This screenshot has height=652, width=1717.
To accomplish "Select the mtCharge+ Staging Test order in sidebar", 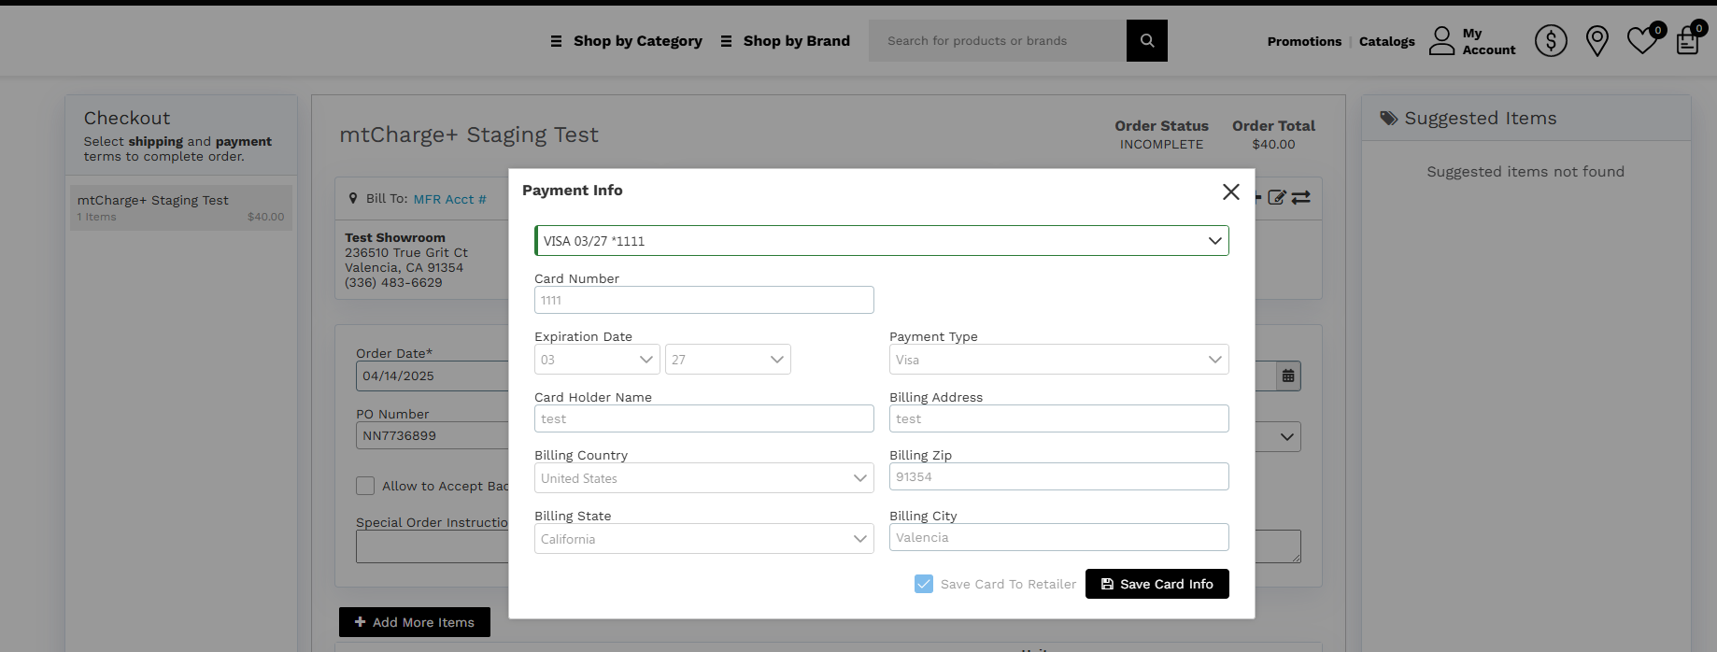I will (x=181, y=207).
